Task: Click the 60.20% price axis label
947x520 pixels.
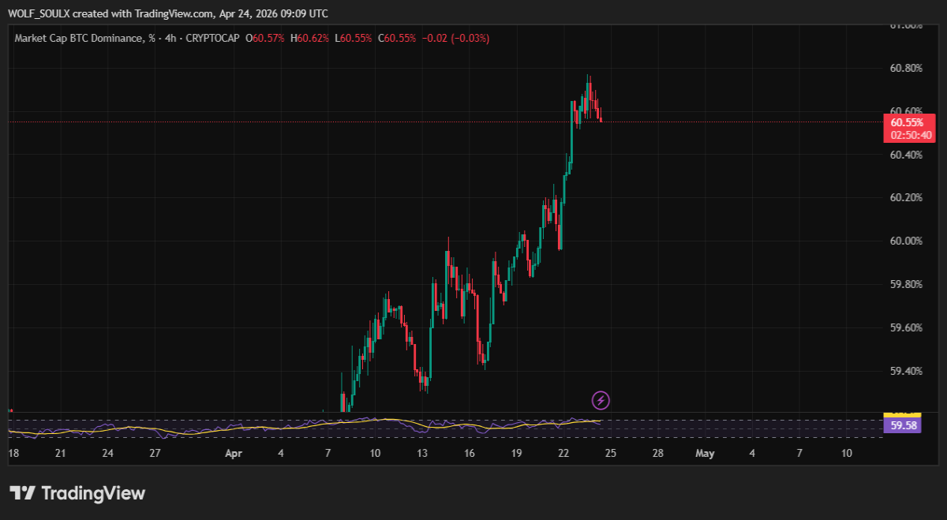Action: pos(905,197)
